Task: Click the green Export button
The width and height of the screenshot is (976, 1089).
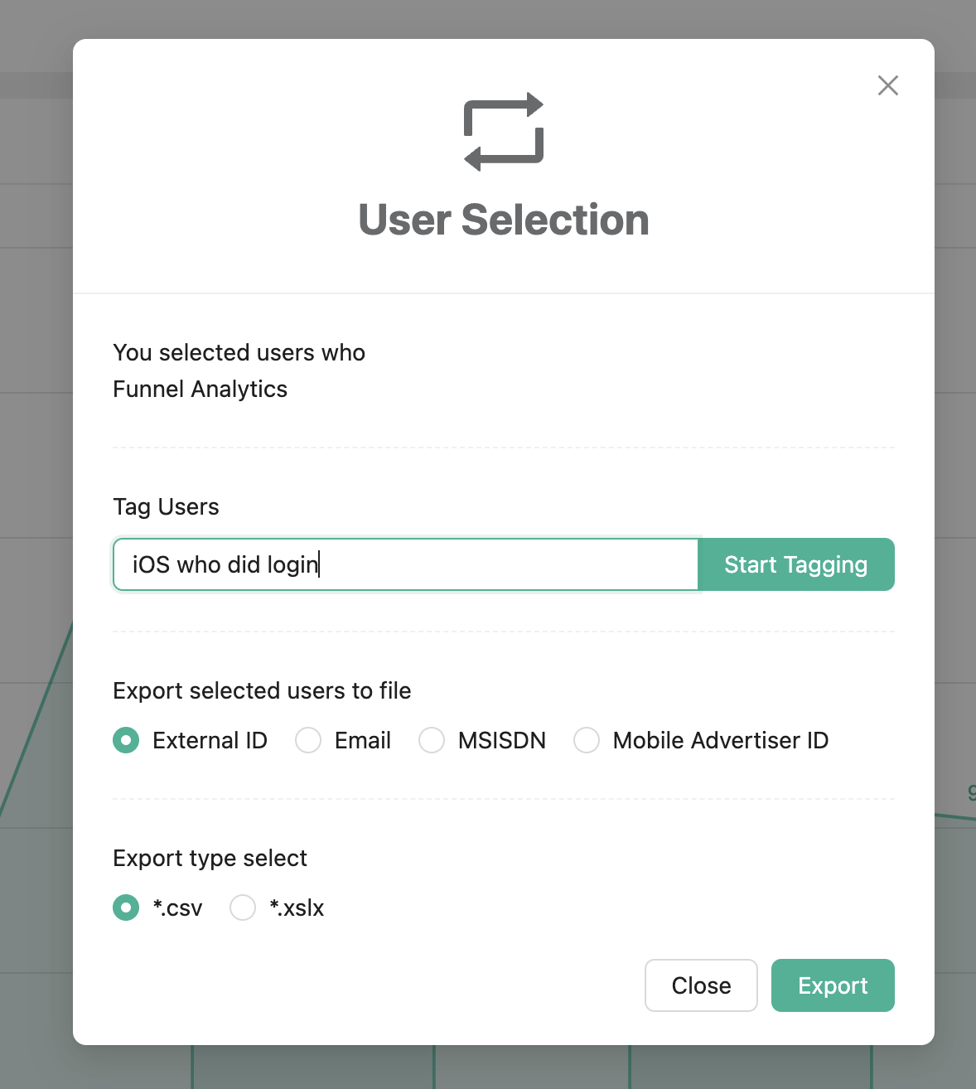Action: [833, 985]
